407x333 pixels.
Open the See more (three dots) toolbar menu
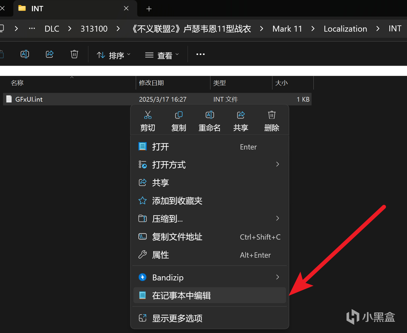coord(200,54)
